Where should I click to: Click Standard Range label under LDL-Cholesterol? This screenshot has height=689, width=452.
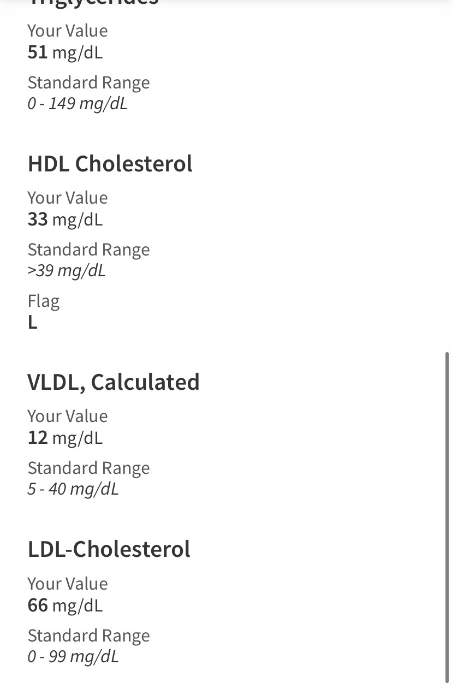pos(88,635)
